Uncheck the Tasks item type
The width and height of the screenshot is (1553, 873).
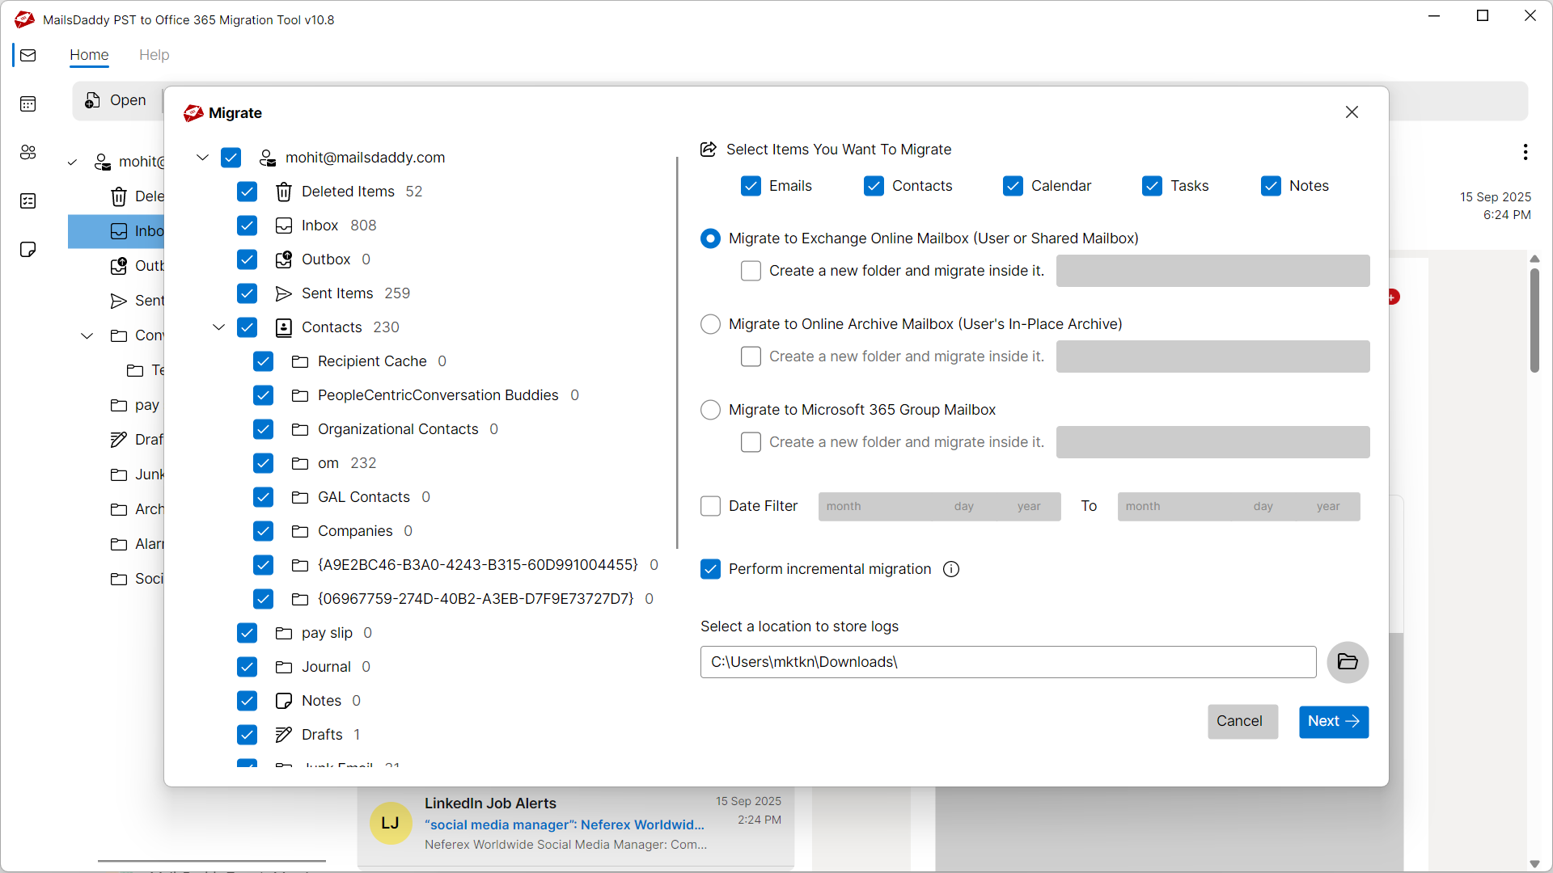click(x=1152, y=186)
